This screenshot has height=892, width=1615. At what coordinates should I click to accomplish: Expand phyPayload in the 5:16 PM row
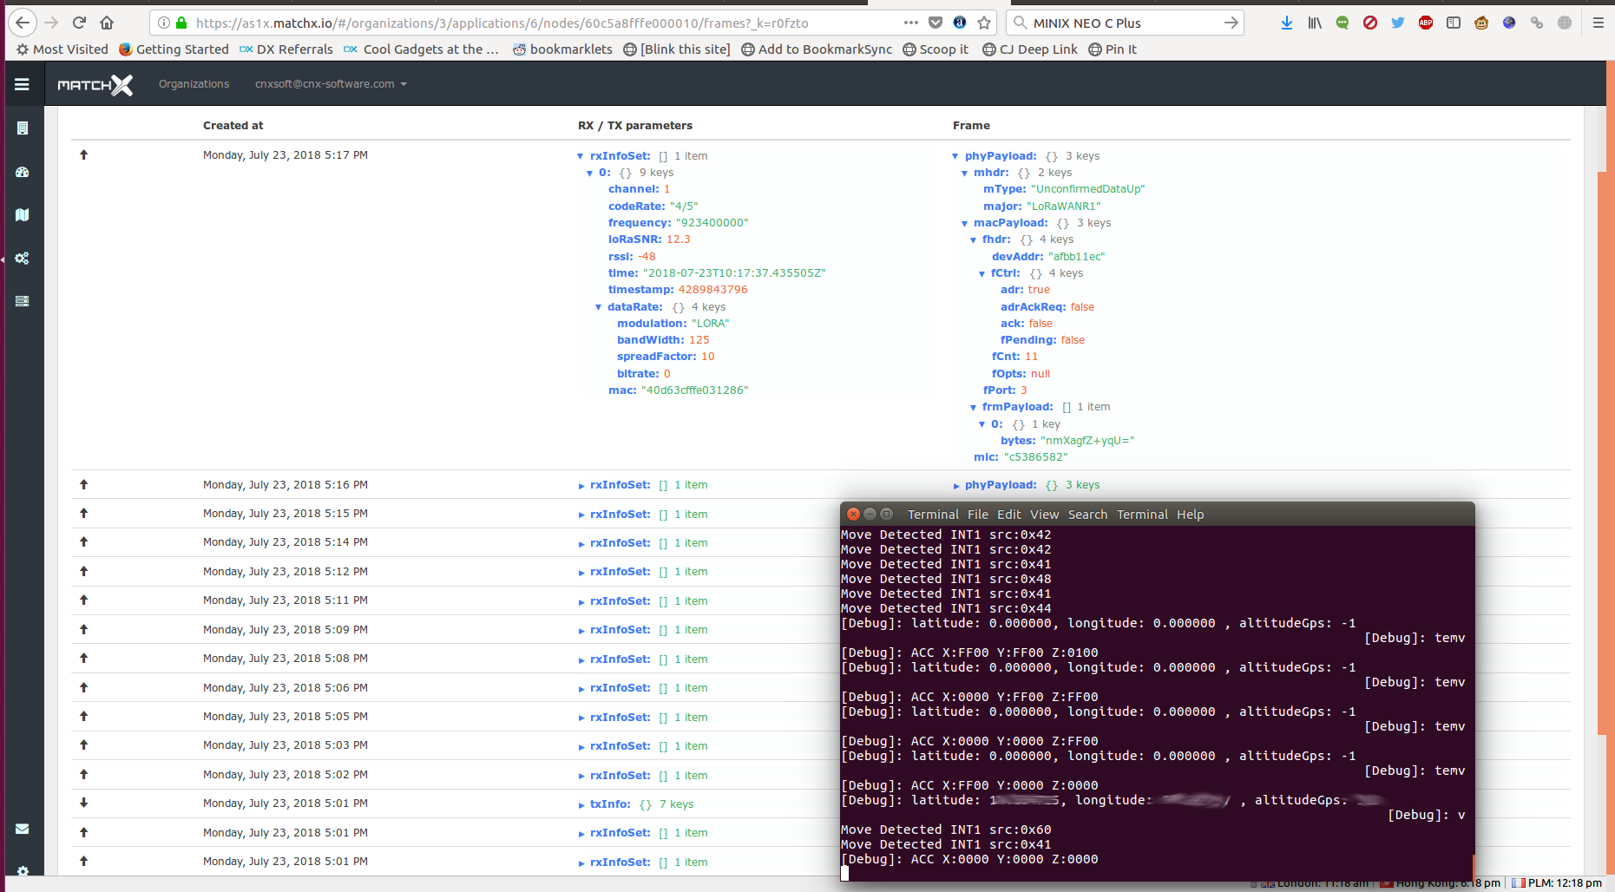[956, 485]
